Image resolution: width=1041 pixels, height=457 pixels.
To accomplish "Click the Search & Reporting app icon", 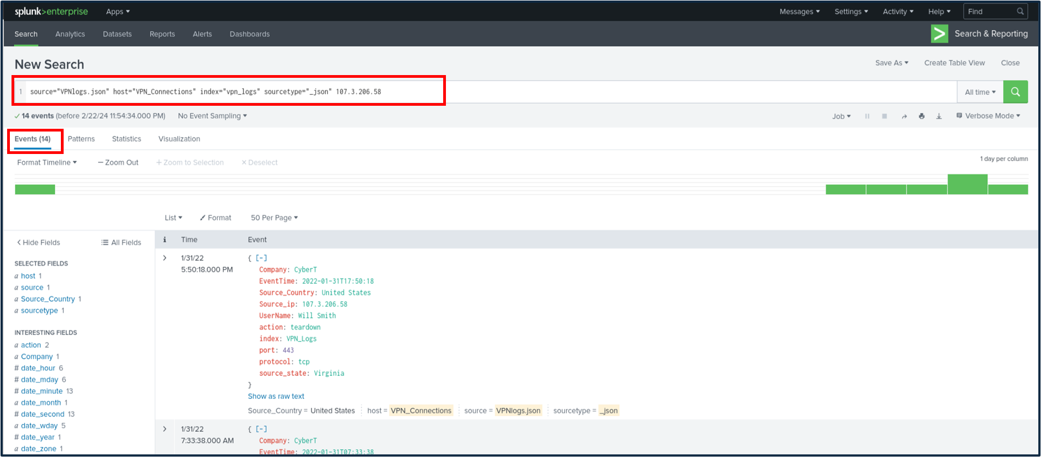I will pos(940,34).
